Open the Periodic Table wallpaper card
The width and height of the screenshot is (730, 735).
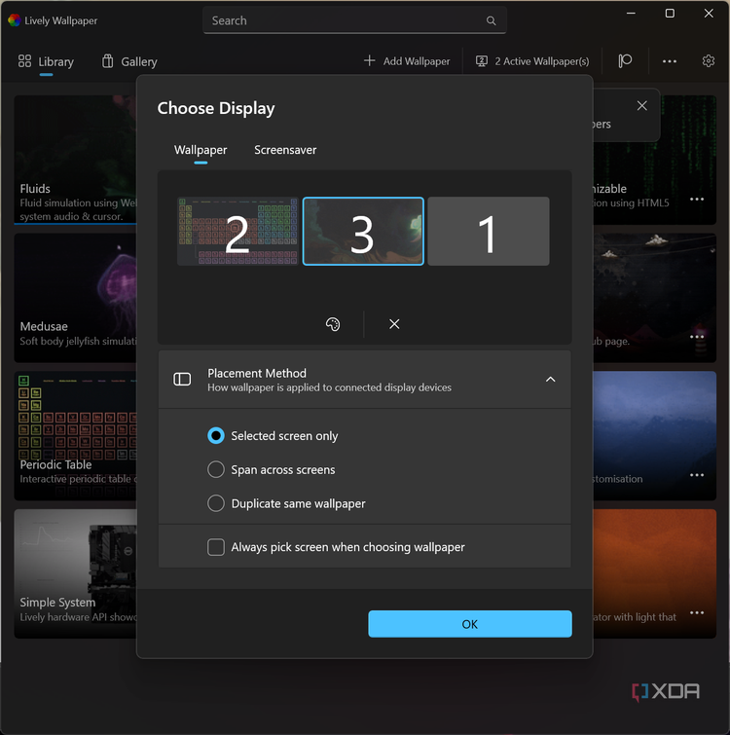click(x=75, y=436)
